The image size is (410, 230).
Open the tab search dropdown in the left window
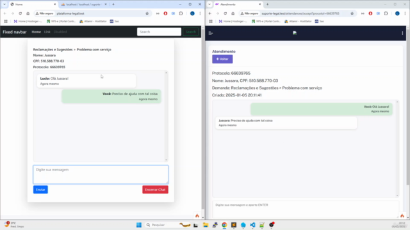pos(4,4)
